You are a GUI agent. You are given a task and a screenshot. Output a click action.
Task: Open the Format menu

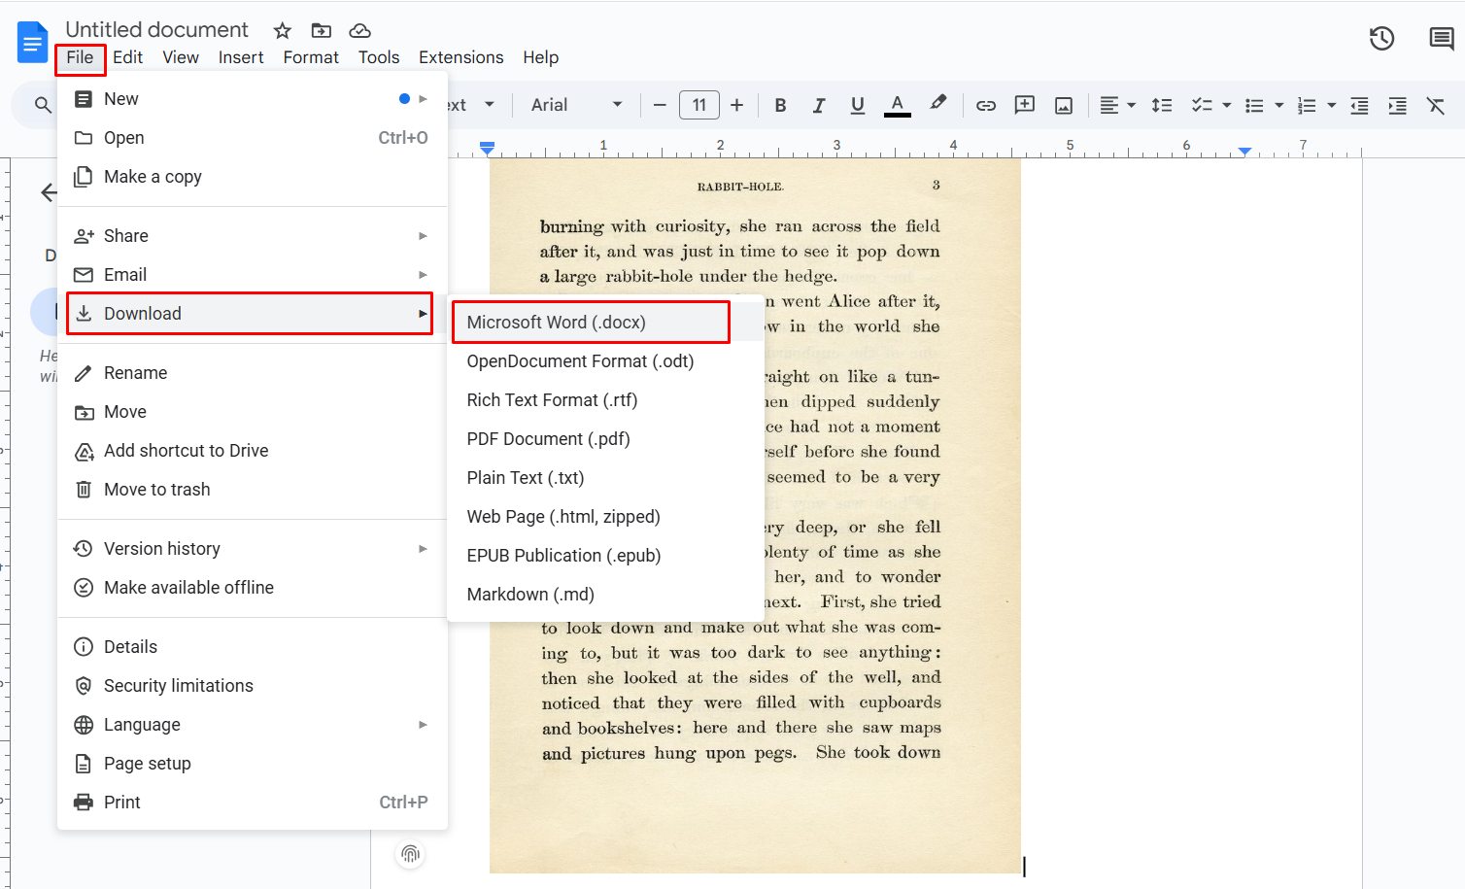[x=311, y=57]
